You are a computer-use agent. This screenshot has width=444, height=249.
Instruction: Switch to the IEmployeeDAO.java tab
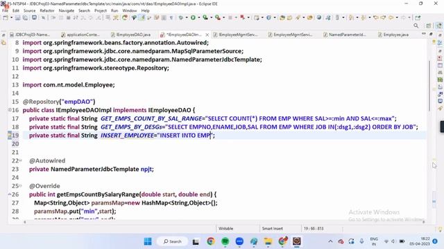point(130,35)
